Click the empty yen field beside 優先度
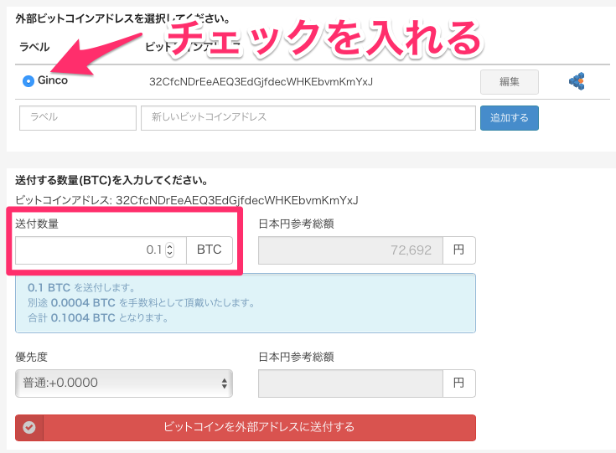The width and height of the screenshot is (616, 453). pyautogui.click(x=350, y=383)
